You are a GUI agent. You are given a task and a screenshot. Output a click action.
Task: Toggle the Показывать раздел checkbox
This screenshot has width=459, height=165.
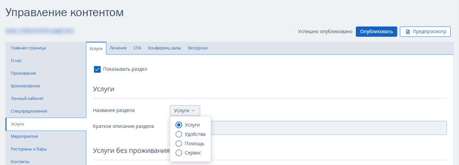[x=98, y=69]
